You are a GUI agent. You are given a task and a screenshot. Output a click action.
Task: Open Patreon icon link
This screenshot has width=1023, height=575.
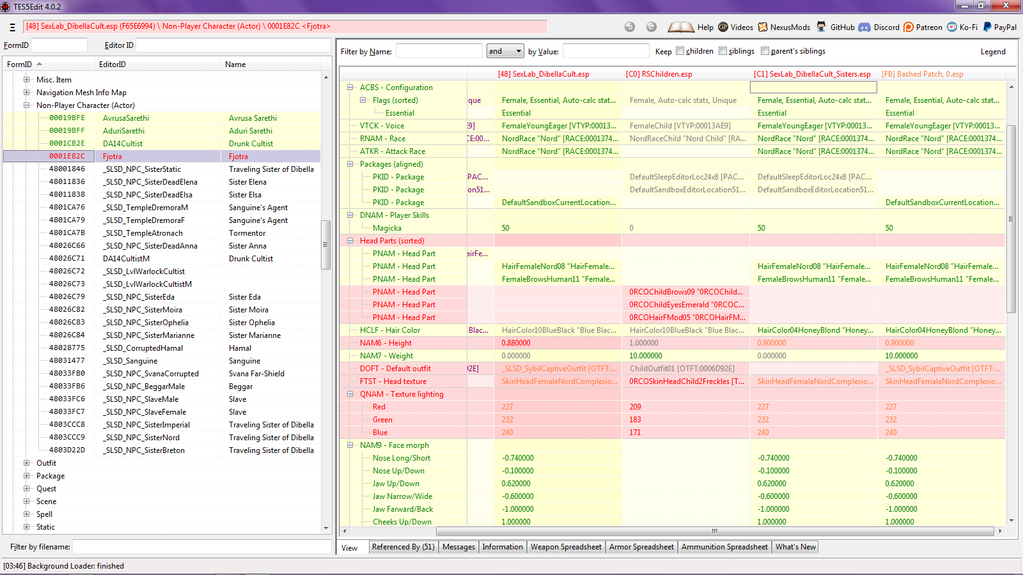(909, 27)
